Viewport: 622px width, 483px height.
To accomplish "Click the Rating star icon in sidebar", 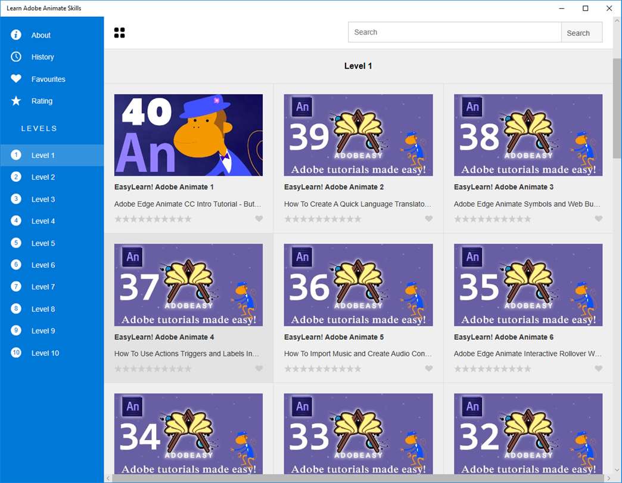I will (x=16, y=101).
